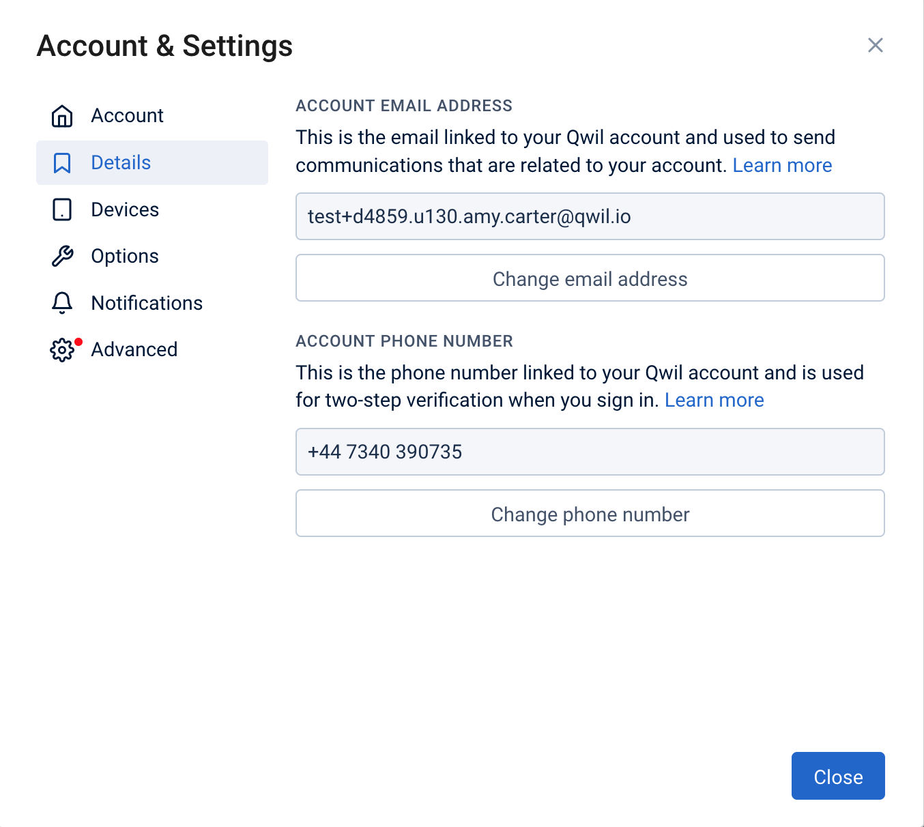This screenshot has width=924, height=827.
Task: Click the Notifications bell icon
Action: [62, 303]
